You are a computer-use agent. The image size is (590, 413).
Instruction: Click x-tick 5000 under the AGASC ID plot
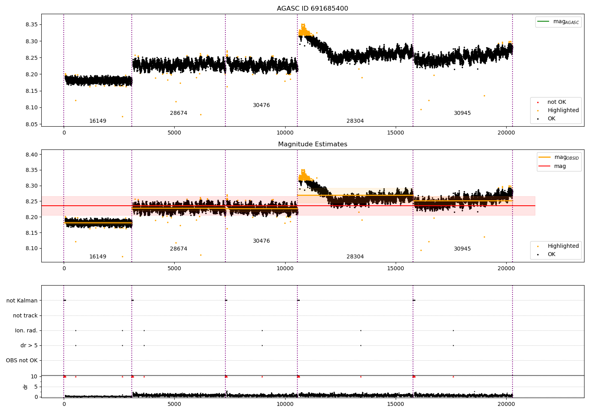pyautogui.click(x=174, y=133)
